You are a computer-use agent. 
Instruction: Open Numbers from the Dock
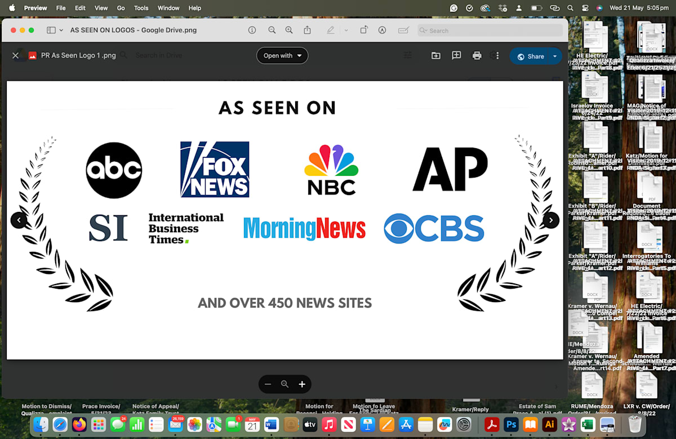point(137,424)
